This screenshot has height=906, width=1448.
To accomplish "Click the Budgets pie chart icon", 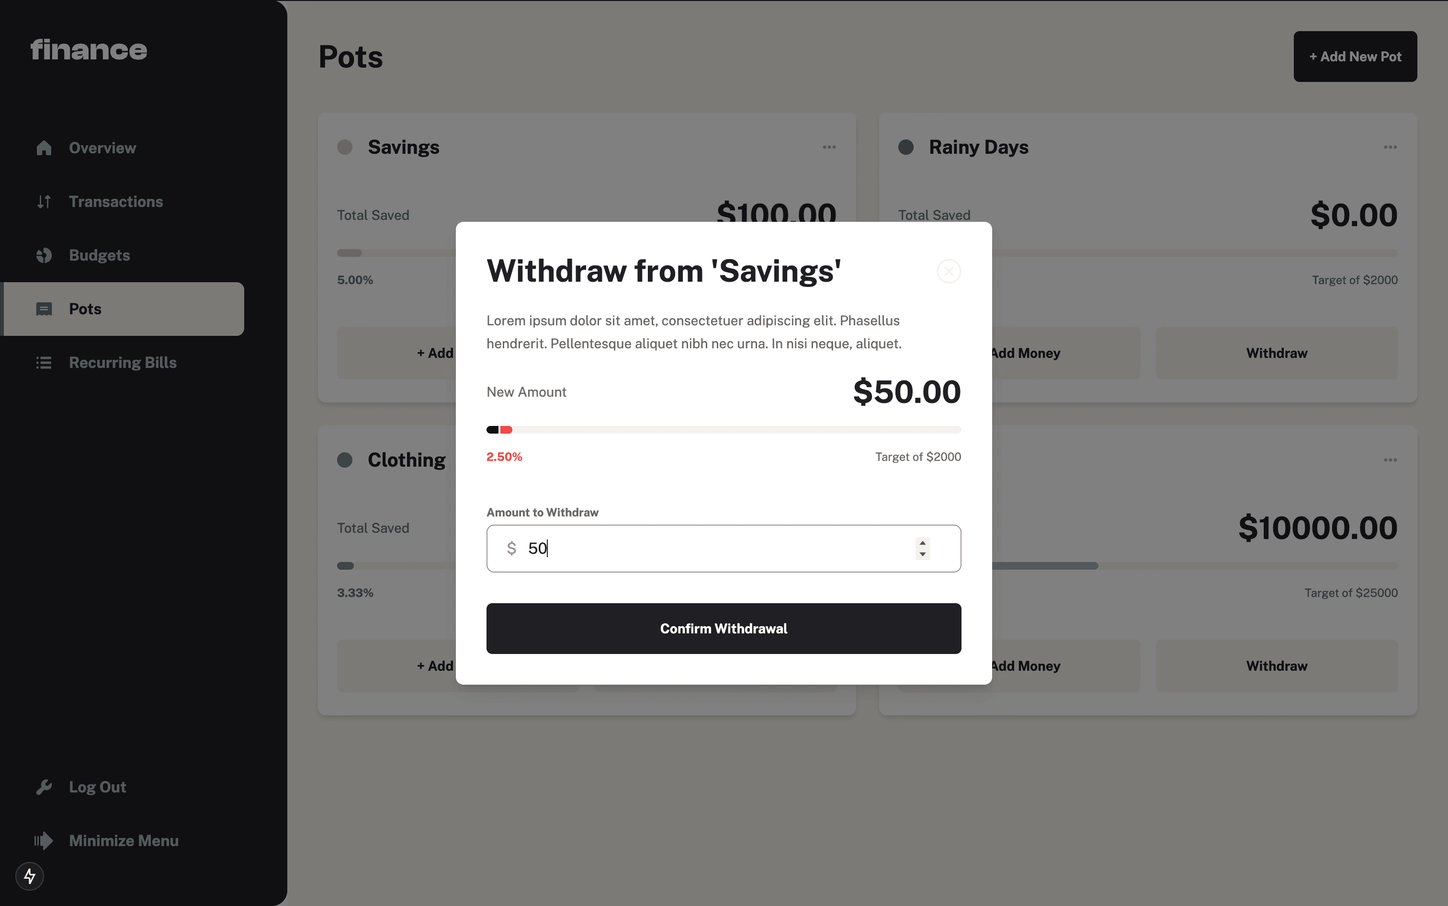I will pos(44,255).
